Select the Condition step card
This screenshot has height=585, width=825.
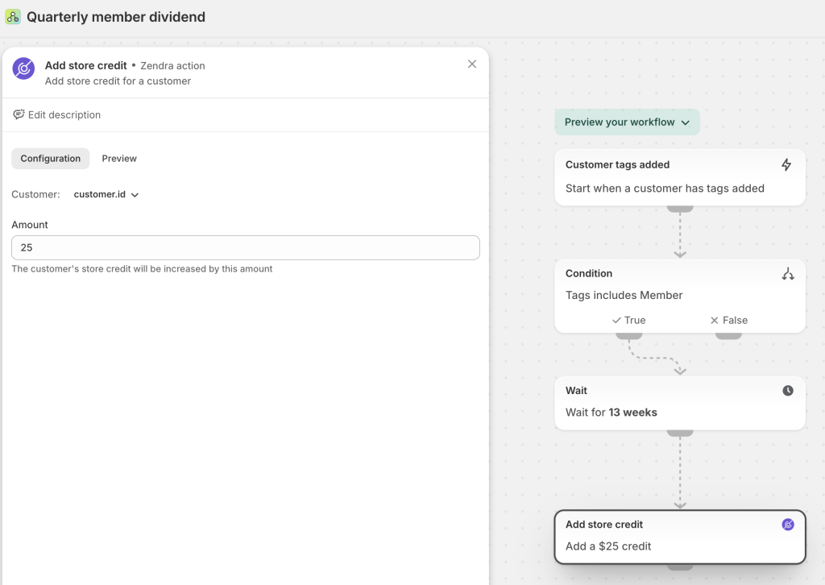680,297
